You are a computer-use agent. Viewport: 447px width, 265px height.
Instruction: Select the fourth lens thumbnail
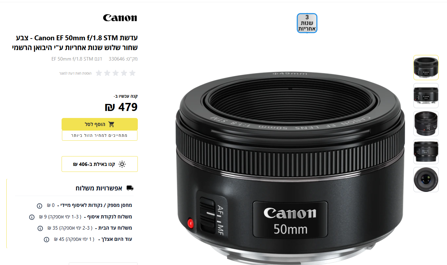[426, 152]
